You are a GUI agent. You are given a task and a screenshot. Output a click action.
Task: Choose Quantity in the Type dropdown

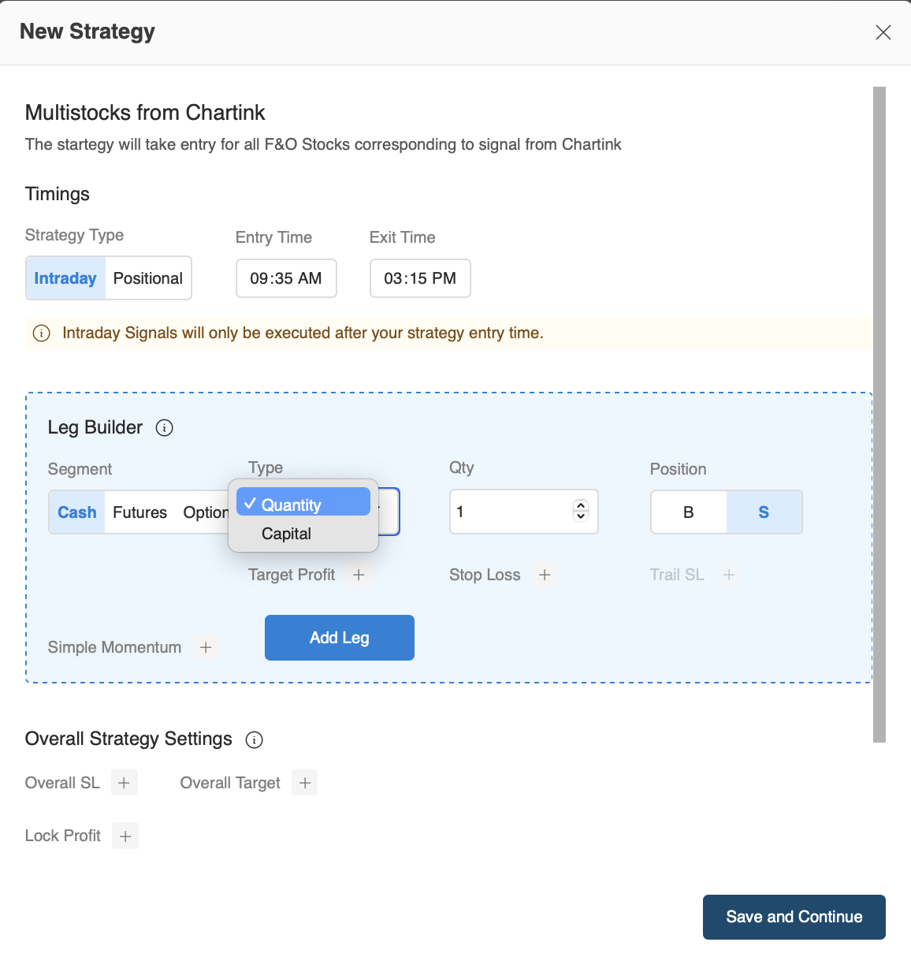point(303,505)
